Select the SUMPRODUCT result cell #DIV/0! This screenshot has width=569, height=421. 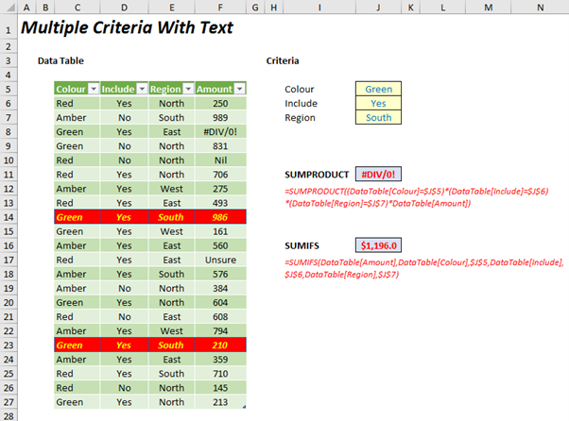pos(378,175)
